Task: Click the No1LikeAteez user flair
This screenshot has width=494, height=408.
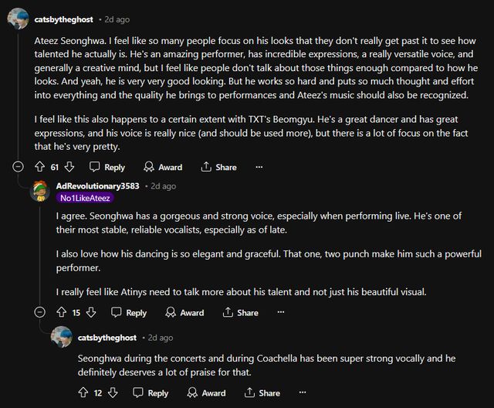Action: (85, 199)
